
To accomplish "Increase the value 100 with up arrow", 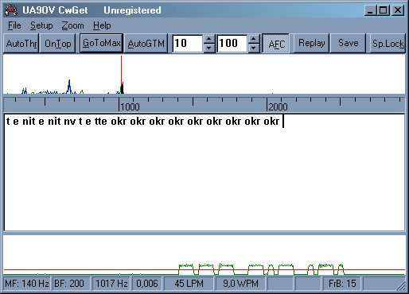I will pyautogui.click(x=254, y=40).
